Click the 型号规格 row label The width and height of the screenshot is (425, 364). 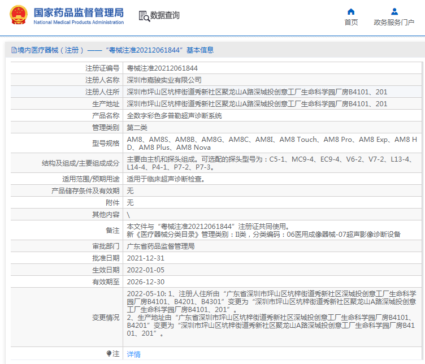pyautogui.click(x=106, y=144)
